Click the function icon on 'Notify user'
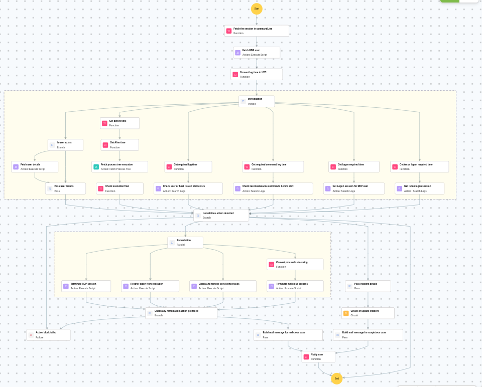482x387 pixels. [x=306, y=356]
